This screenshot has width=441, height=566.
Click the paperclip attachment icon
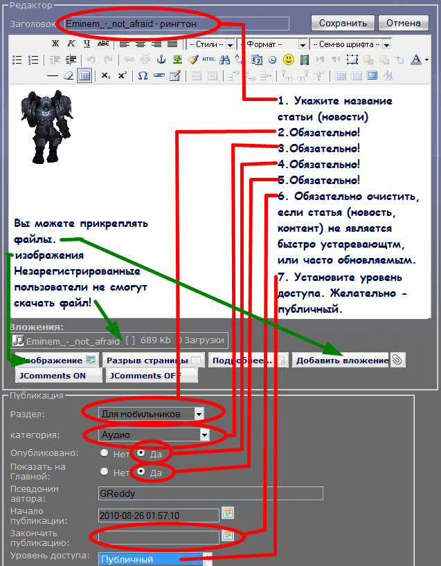pos(397,359)
